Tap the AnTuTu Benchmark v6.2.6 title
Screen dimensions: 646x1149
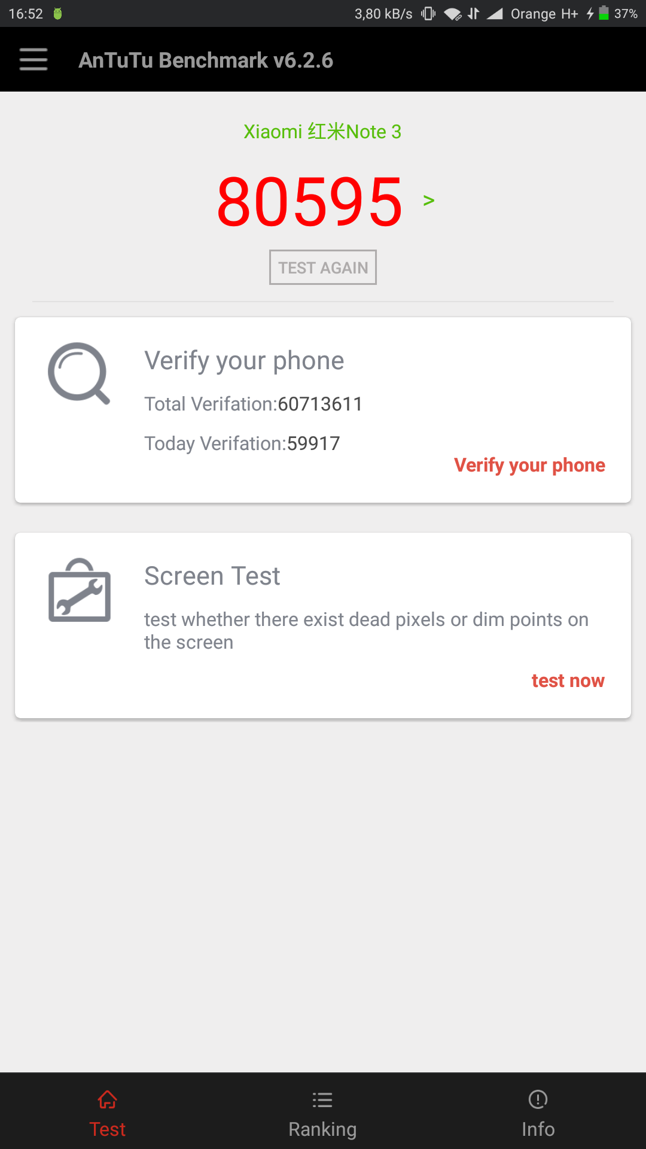(x=206, y=60)
